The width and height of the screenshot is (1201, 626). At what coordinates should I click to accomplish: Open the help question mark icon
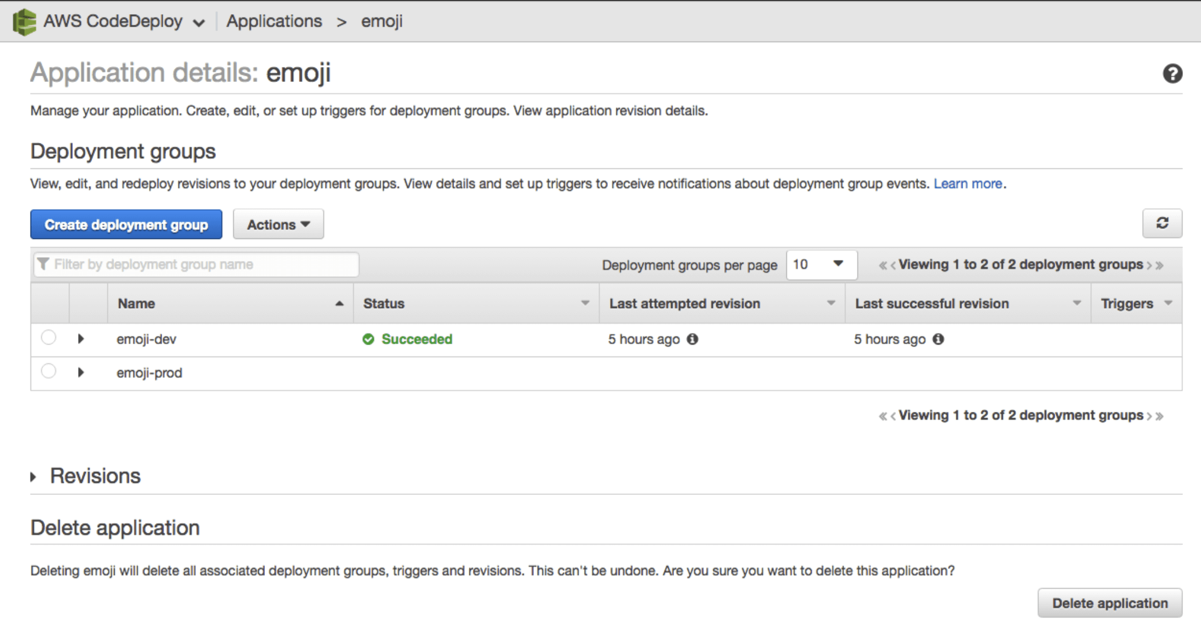1172,73
